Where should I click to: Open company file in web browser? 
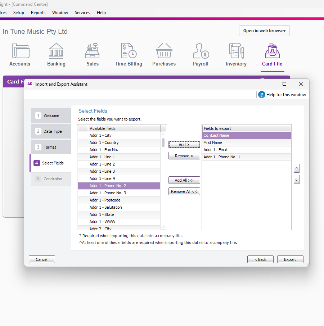click(264, 31)
